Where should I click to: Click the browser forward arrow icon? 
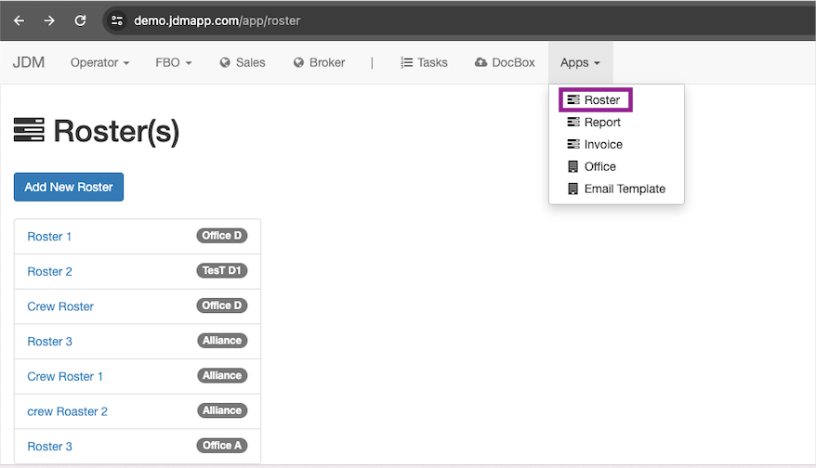point(49,20)
